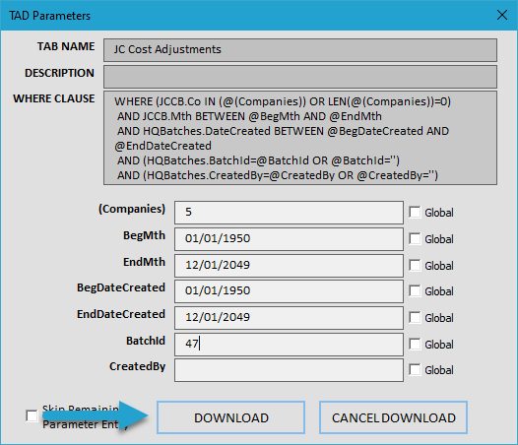Click the BatchId label
The image size is (518, 445).
[146, 341]
